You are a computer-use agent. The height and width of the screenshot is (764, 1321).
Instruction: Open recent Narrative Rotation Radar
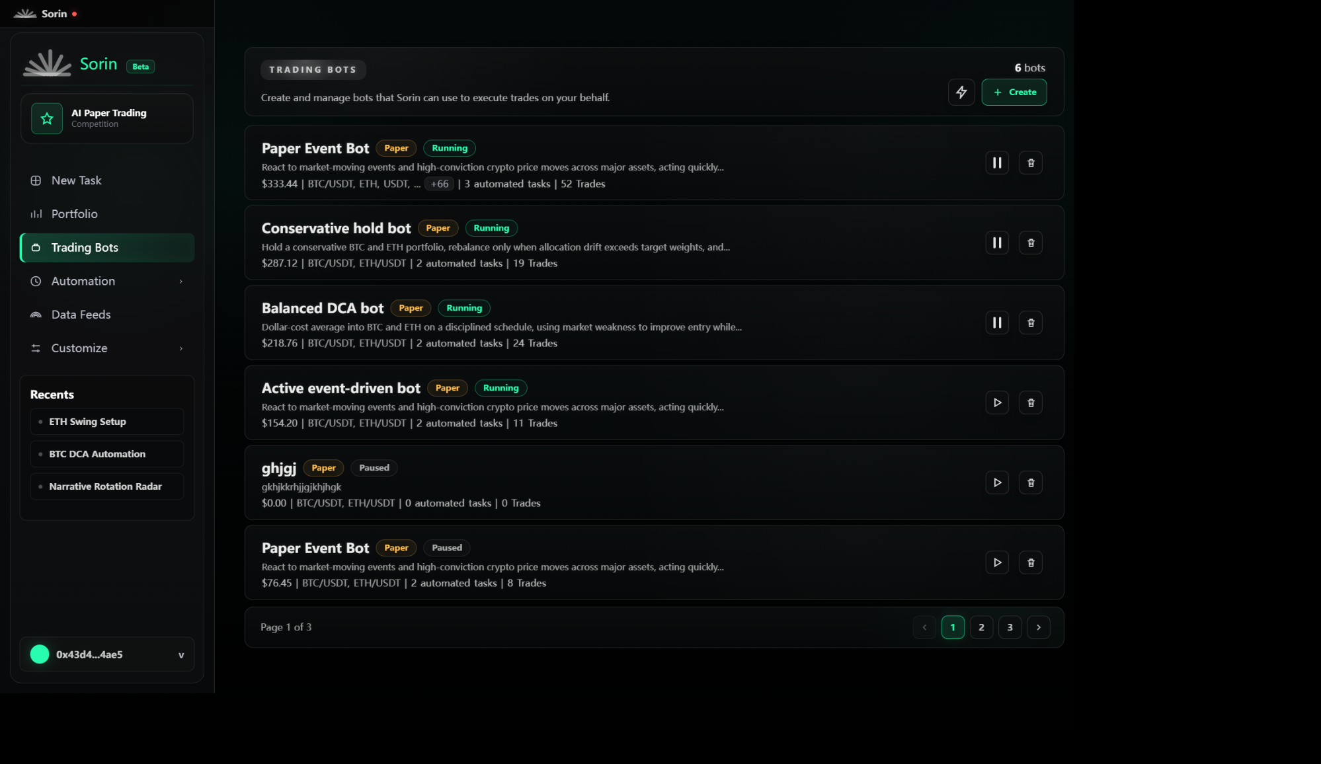[x=107, y=486]
